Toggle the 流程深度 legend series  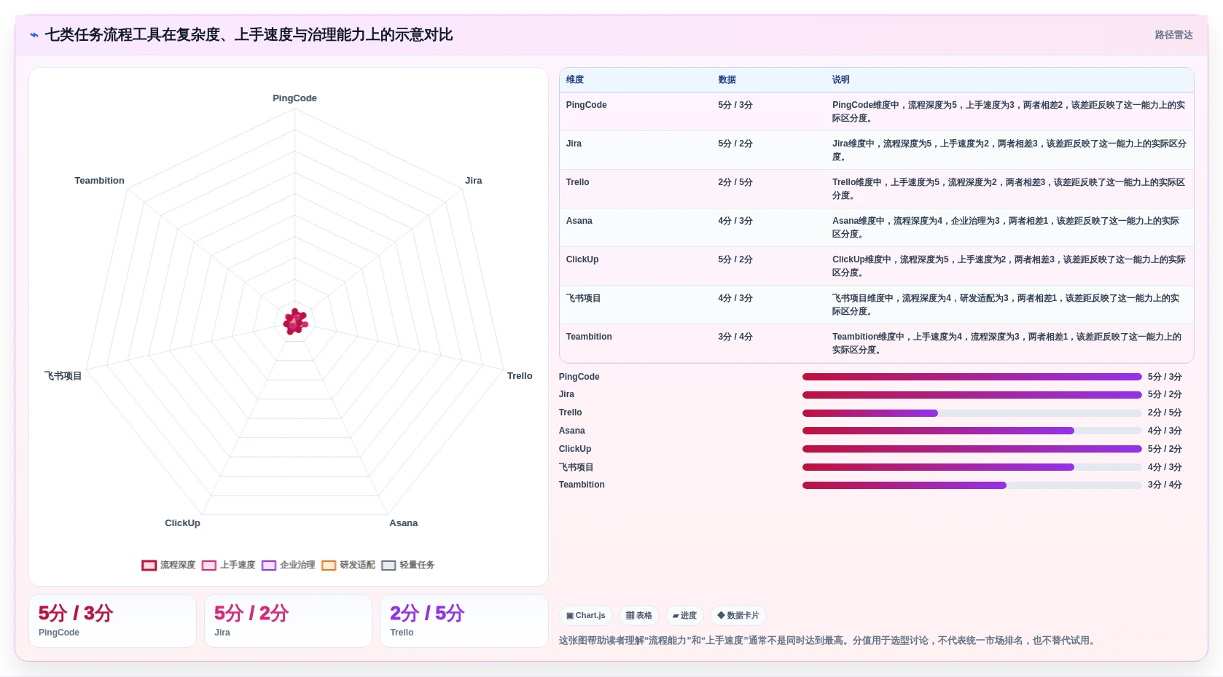168,565
